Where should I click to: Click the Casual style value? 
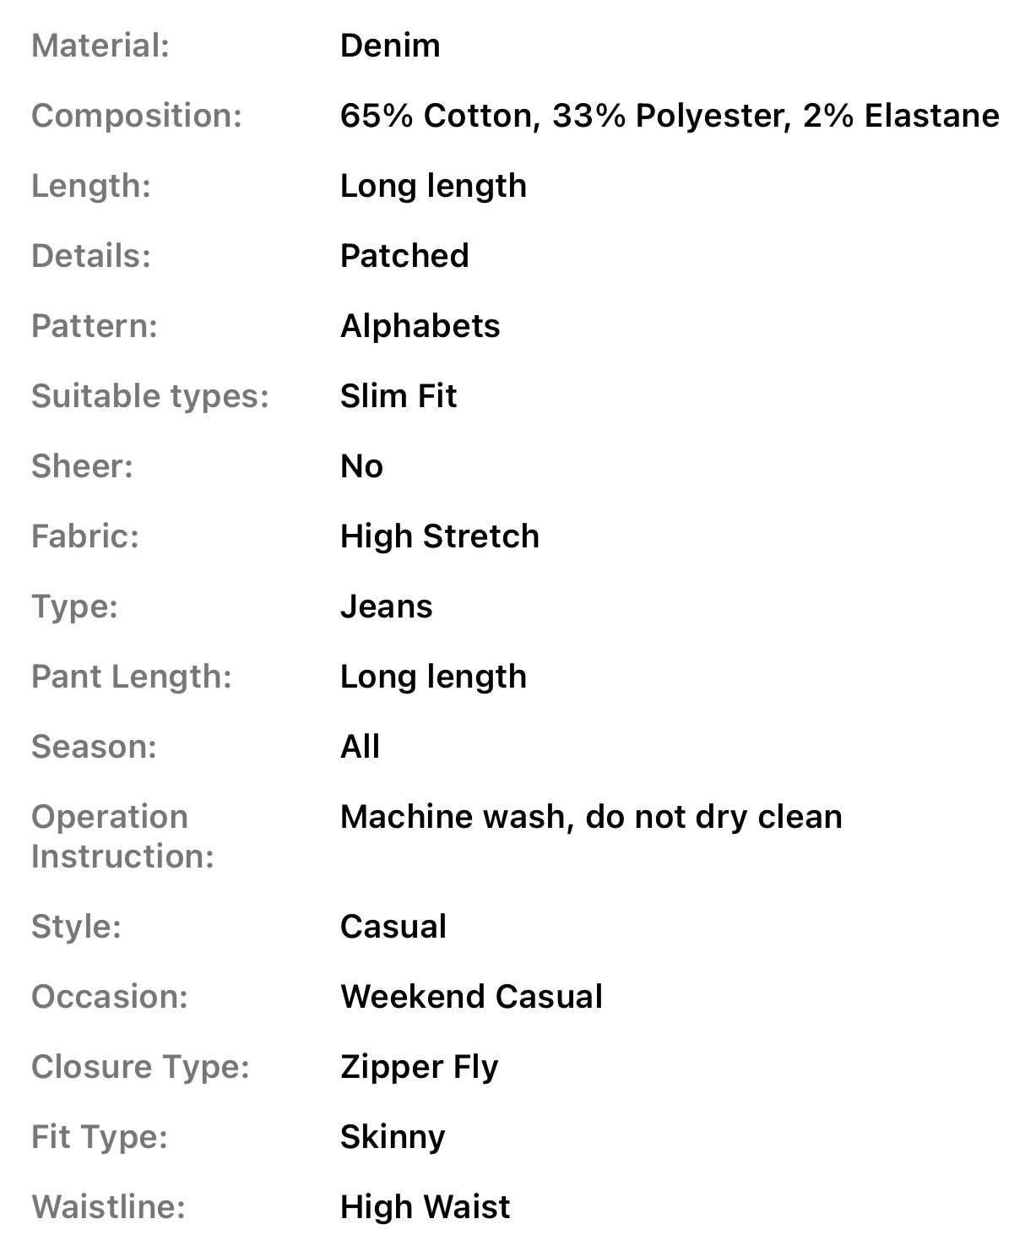(x=393, y=927)
